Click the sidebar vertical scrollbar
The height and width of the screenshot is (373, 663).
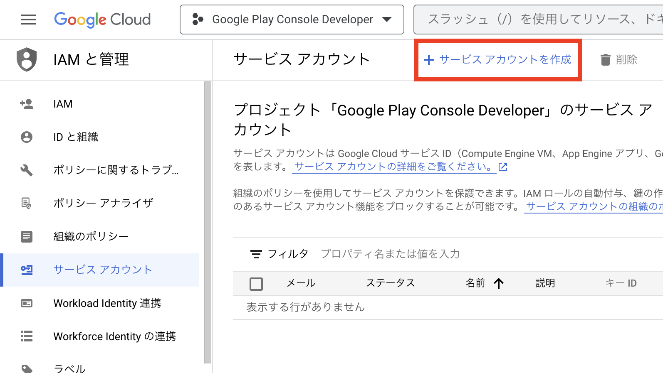pos(208,223)
